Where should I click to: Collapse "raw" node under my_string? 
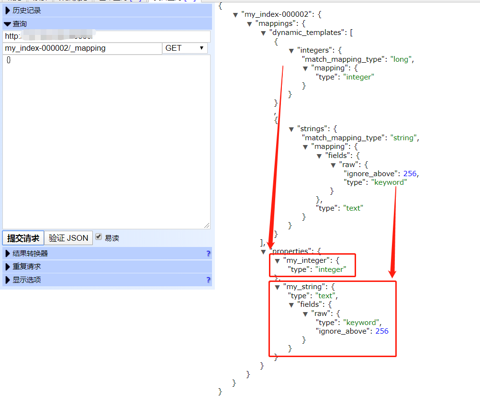(x=305, y=314)
